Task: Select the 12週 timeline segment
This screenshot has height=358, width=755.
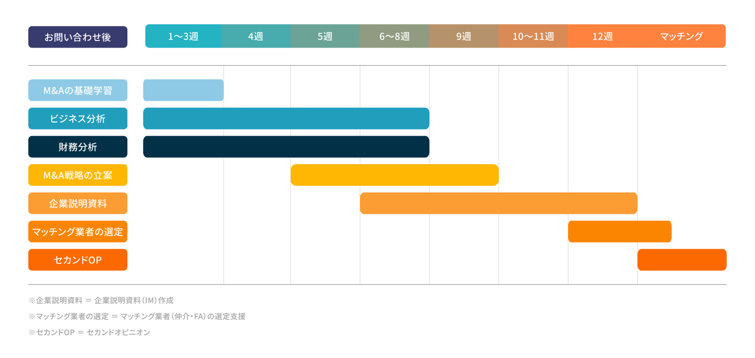Action: 603,36
